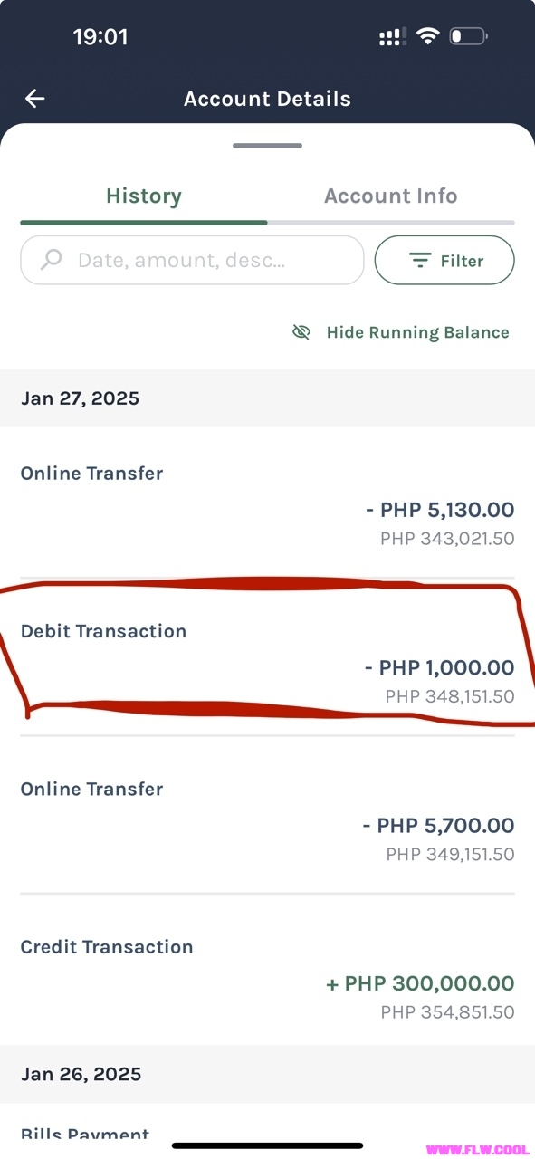This screenshot has width=535, height=1159.
Task: Toggle Hide Running Balance
Action: click(x=401, y=332)
